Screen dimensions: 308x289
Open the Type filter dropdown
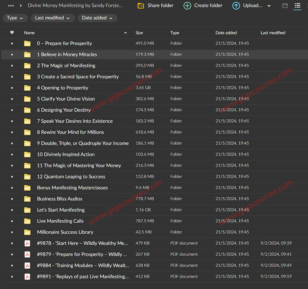(x=15, y=18)
